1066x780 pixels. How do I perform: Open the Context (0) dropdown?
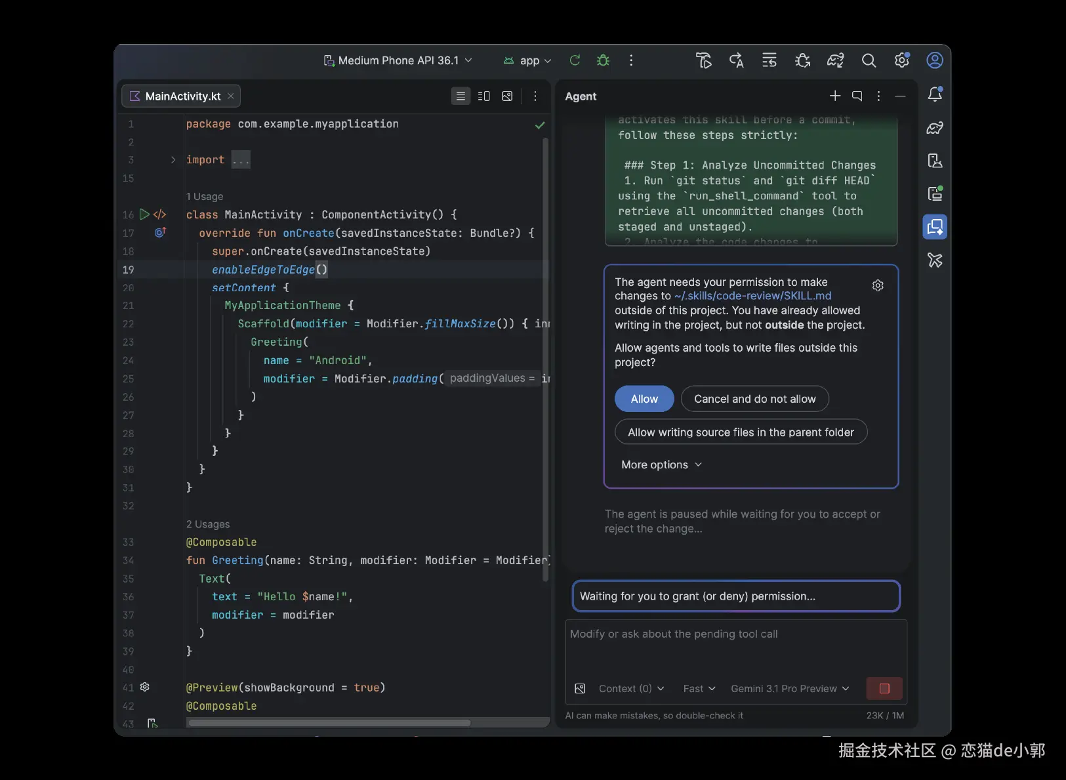[x=631, y=689]
